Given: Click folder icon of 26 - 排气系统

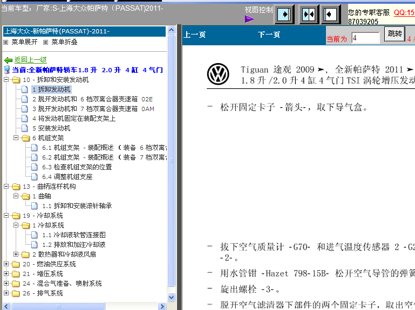Looking at the screenshot, I should coord(16,293).
